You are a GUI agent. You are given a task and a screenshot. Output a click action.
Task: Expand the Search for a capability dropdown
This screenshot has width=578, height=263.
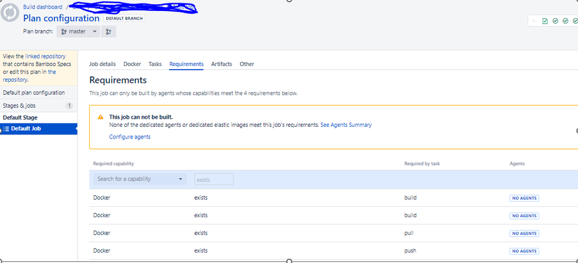pos(140,179)
